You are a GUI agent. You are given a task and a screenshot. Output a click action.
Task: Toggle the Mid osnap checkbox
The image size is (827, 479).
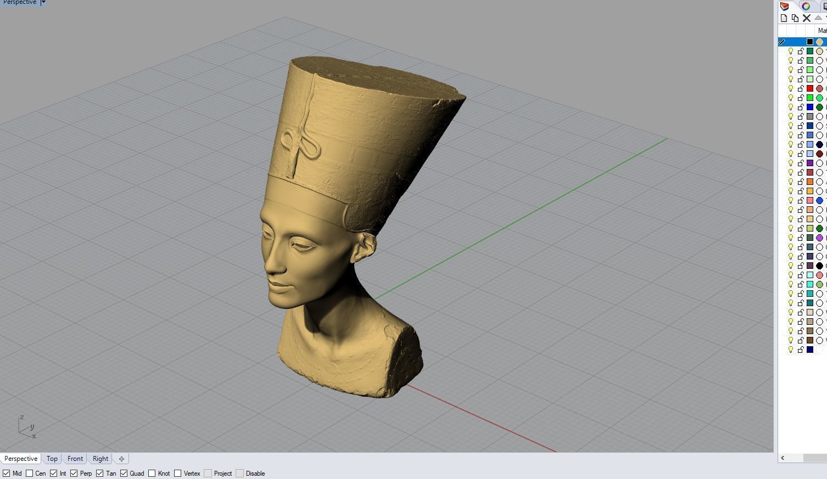[x=7, y=473]
